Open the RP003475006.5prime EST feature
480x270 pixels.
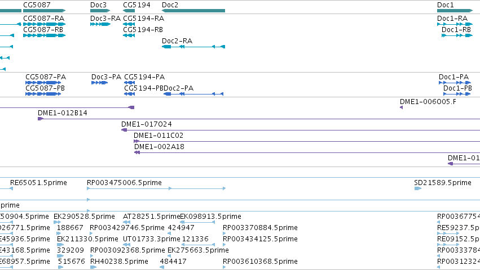(x=156, y=188)
